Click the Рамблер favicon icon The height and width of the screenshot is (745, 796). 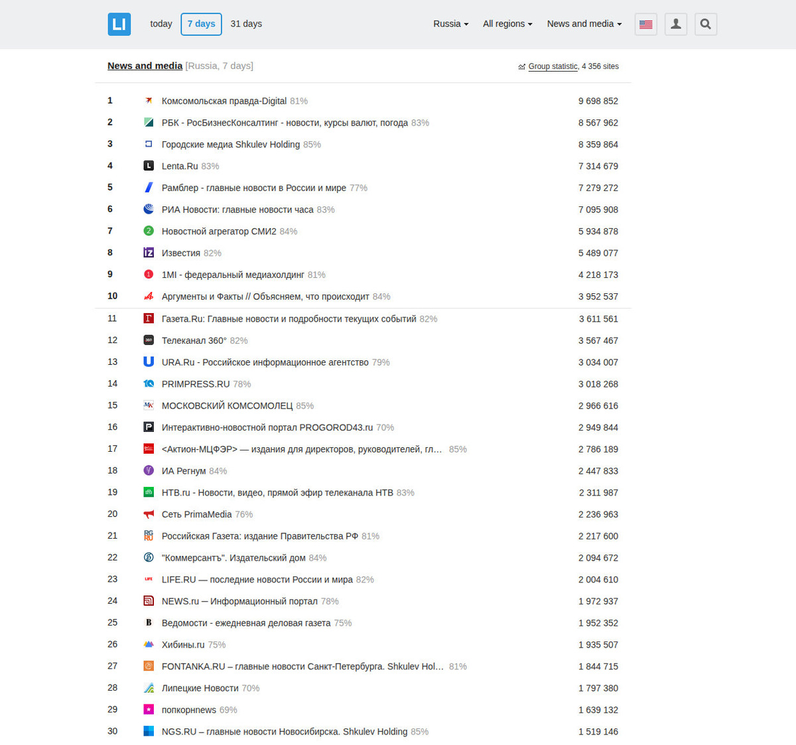click(x=149, y=188)
